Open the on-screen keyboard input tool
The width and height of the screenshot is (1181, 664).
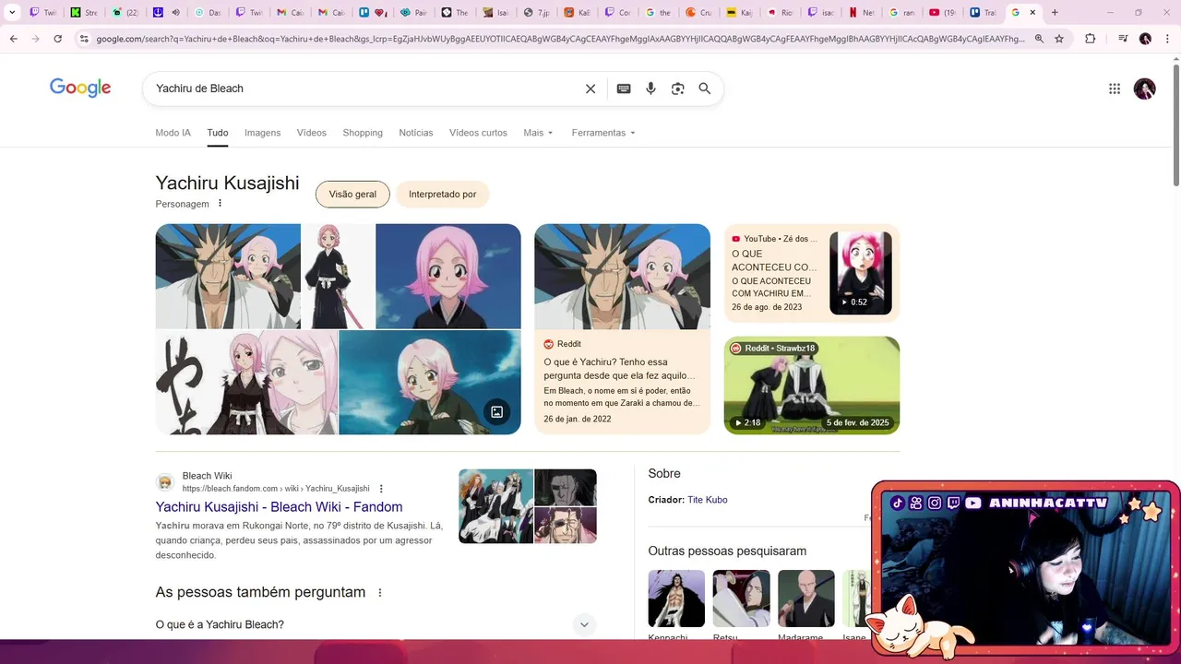click(624, 89)
